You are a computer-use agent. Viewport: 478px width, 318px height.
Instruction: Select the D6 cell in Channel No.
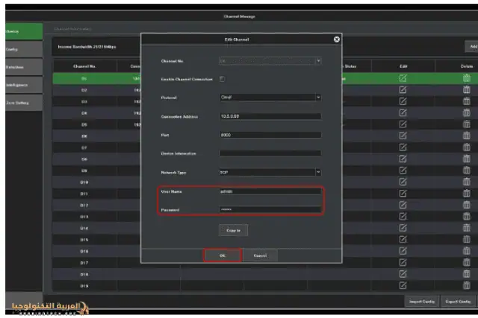click(x=84, y=136)
